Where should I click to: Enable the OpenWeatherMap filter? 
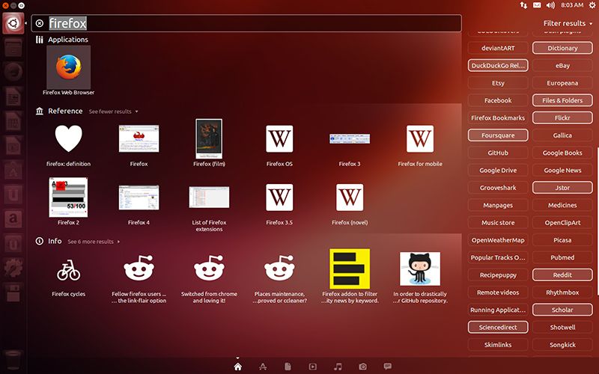click(498, 240)
